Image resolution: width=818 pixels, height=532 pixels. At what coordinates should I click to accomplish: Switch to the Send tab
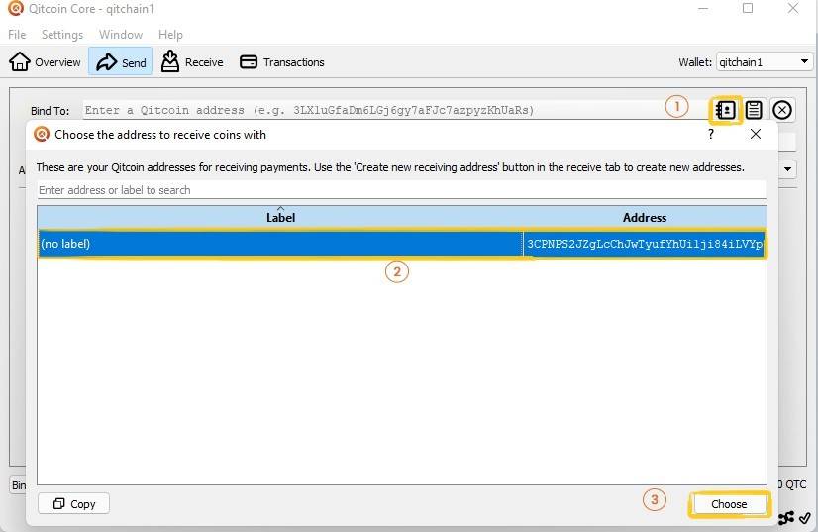[x=121, y=62]
